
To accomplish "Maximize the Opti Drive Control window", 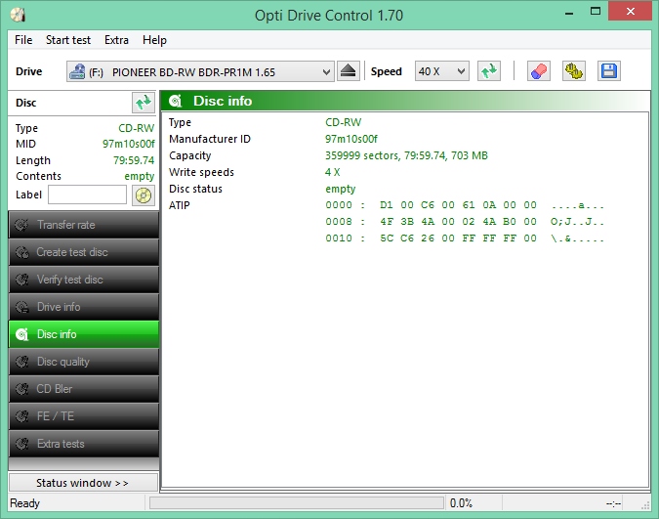I will pos(596,12).
